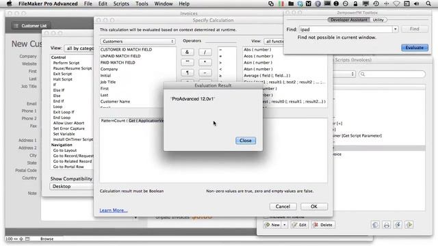
Task: Click the display mirroring icon in menu bar
Action: [365, 3]
